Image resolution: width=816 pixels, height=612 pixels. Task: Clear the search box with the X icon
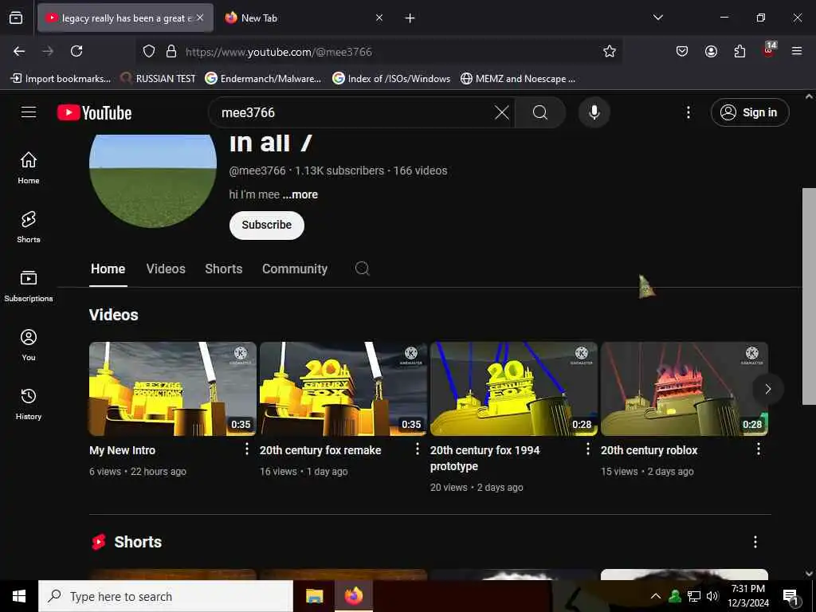tap(502, 112)
